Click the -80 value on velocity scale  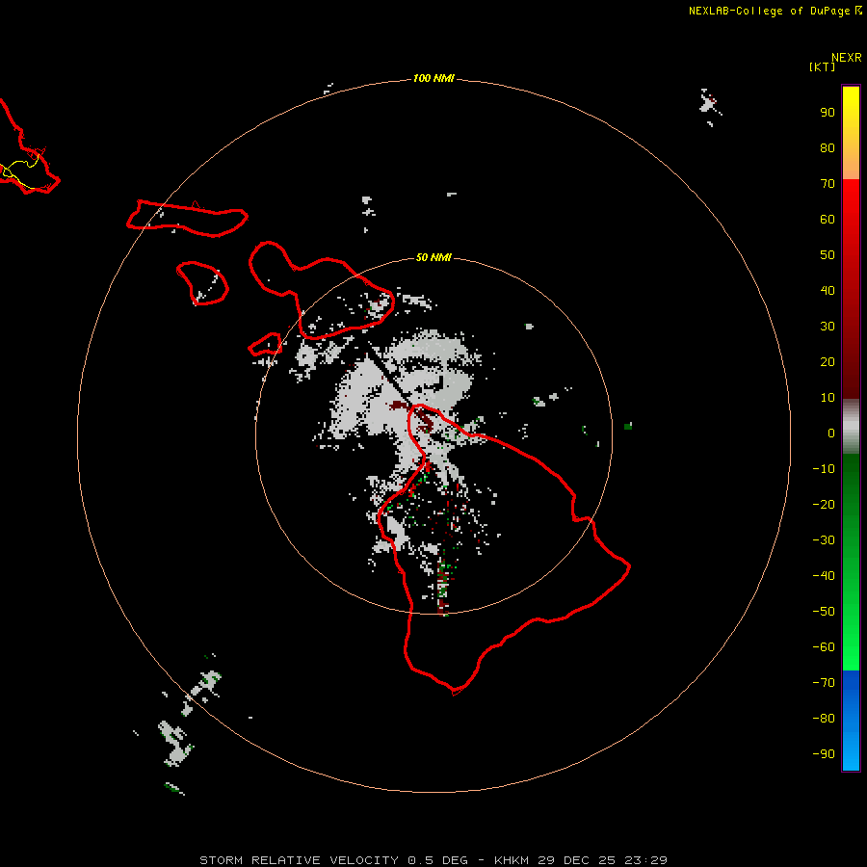coord(824,719)
